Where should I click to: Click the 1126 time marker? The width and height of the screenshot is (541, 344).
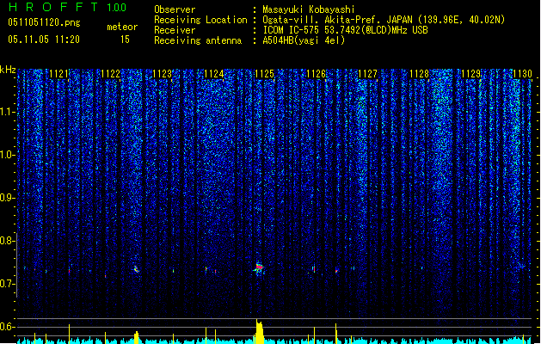pyautogui.click(x=316, y=74)
